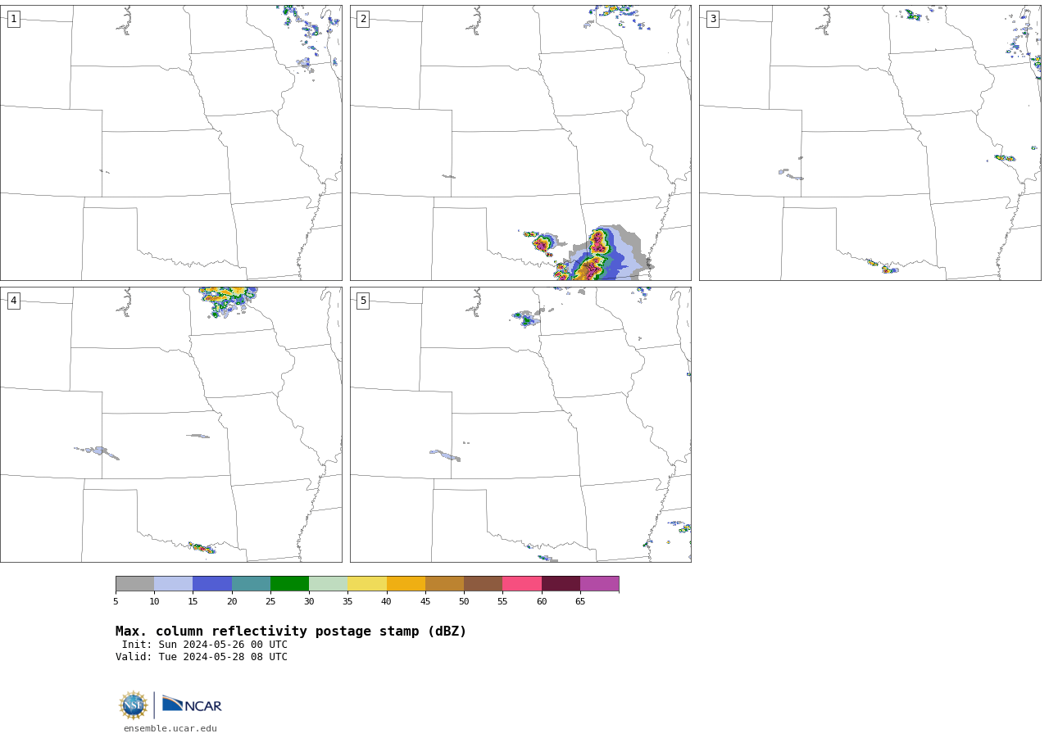Click the Valid: Tue 2024-05-28 08 UTC line

click(202, 657)
